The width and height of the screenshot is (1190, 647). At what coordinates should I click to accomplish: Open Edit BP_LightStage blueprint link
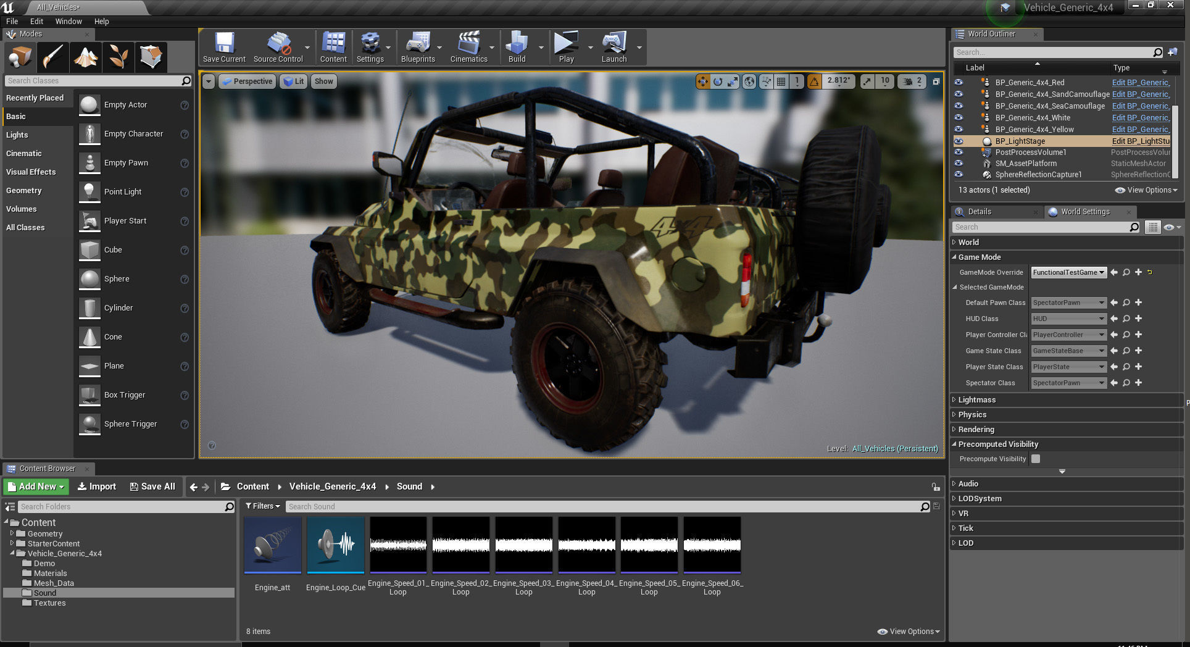point(1141,141)
